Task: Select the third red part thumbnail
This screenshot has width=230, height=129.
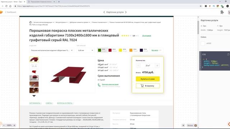Action: (34, 72)
